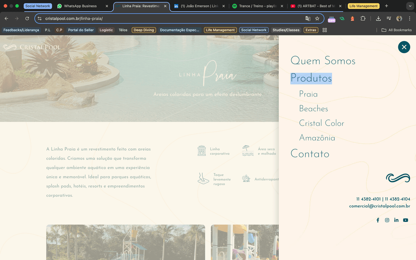Open Chrome downloads via the download icon

click(x=378, y=18)
